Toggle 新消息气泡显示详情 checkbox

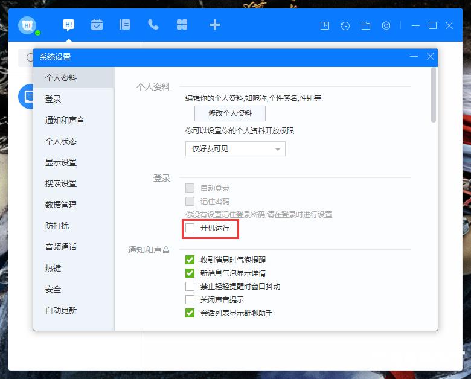(x=190, y=273)
